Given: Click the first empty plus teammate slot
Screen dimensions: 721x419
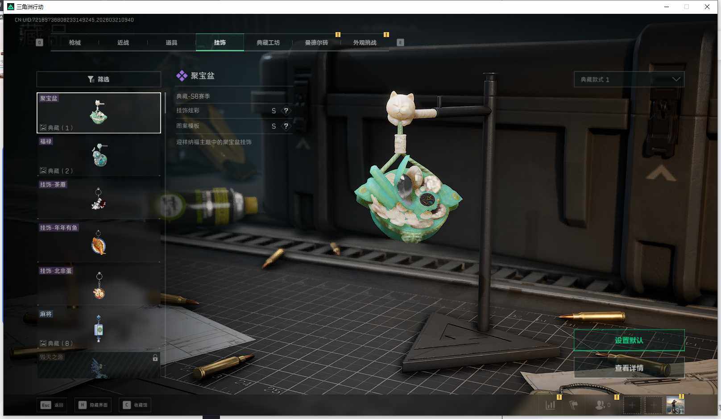Looking at the screenshot, I should click(x=632, y=405).
